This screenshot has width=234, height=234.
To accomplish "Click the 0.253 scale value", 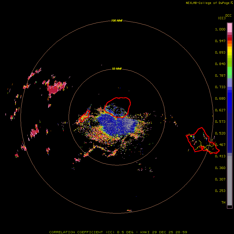I will (x=220, y=191).
